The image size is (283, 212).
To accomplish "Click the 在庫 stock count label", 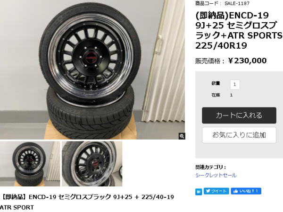I will [x=216, y=95].
